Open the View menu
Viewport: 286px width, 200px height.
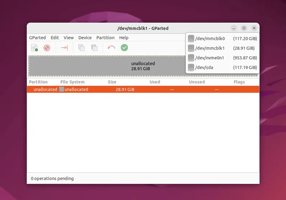(x=69, y=37)
